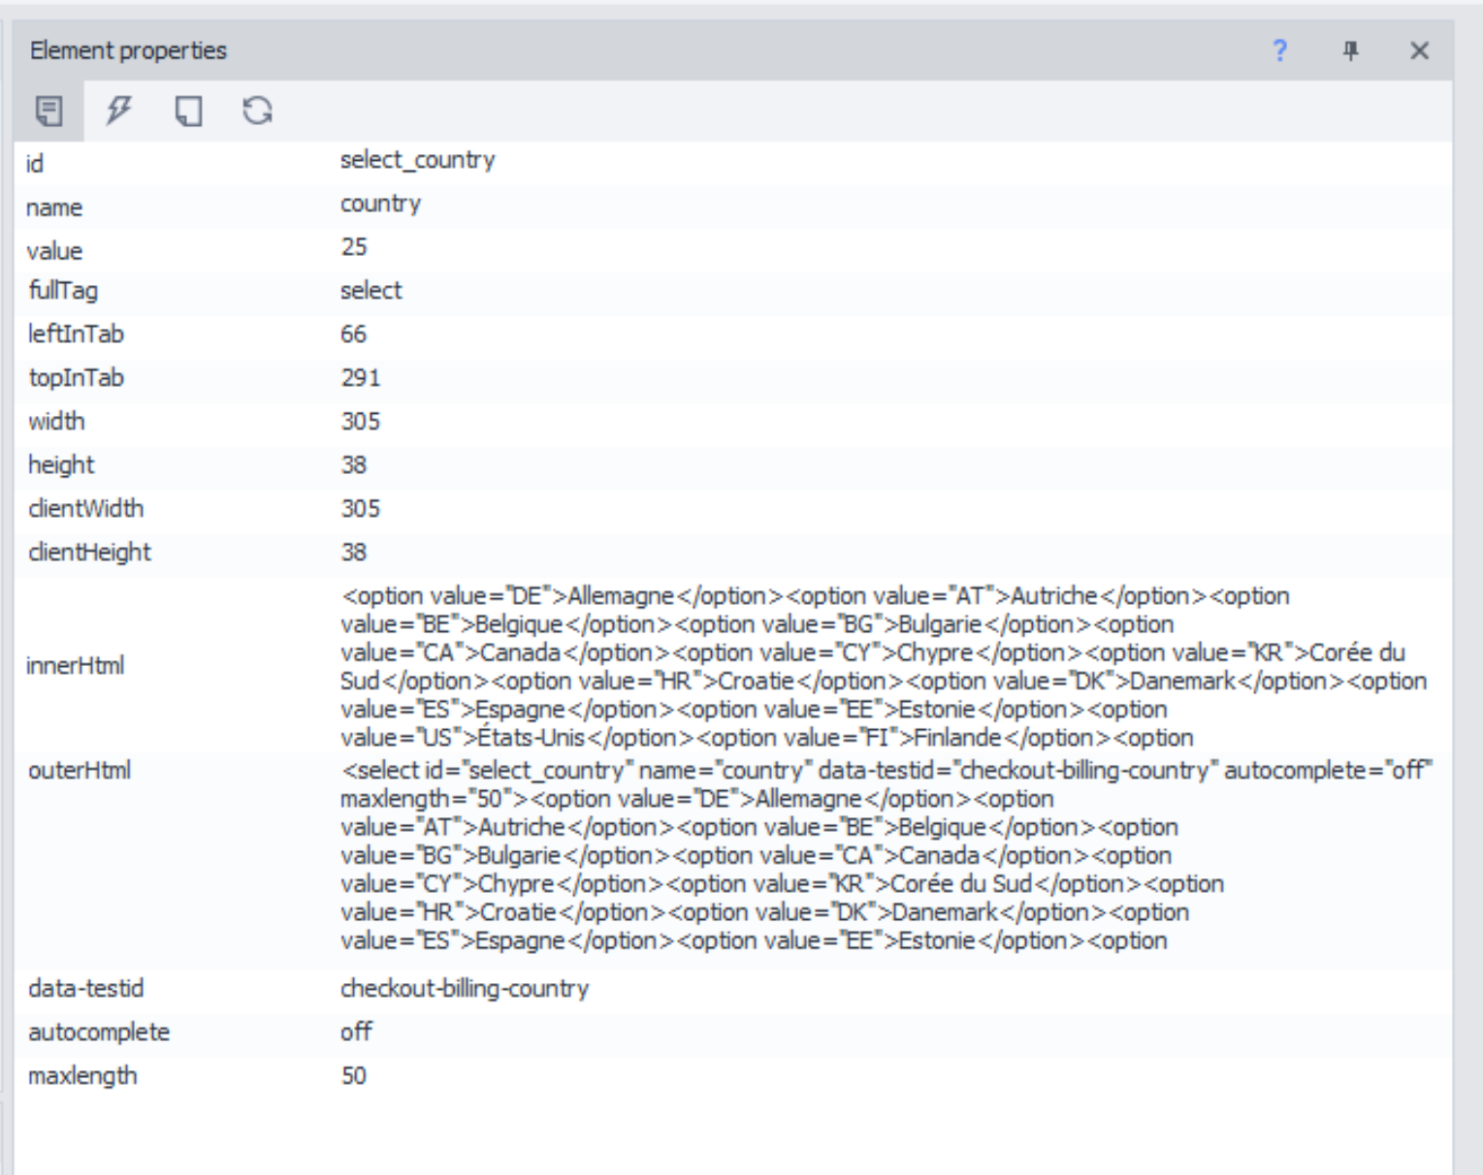Screen dimensions: 1483x1175
Task: Select the value checkout-billing-country
Action: point(465,989)
